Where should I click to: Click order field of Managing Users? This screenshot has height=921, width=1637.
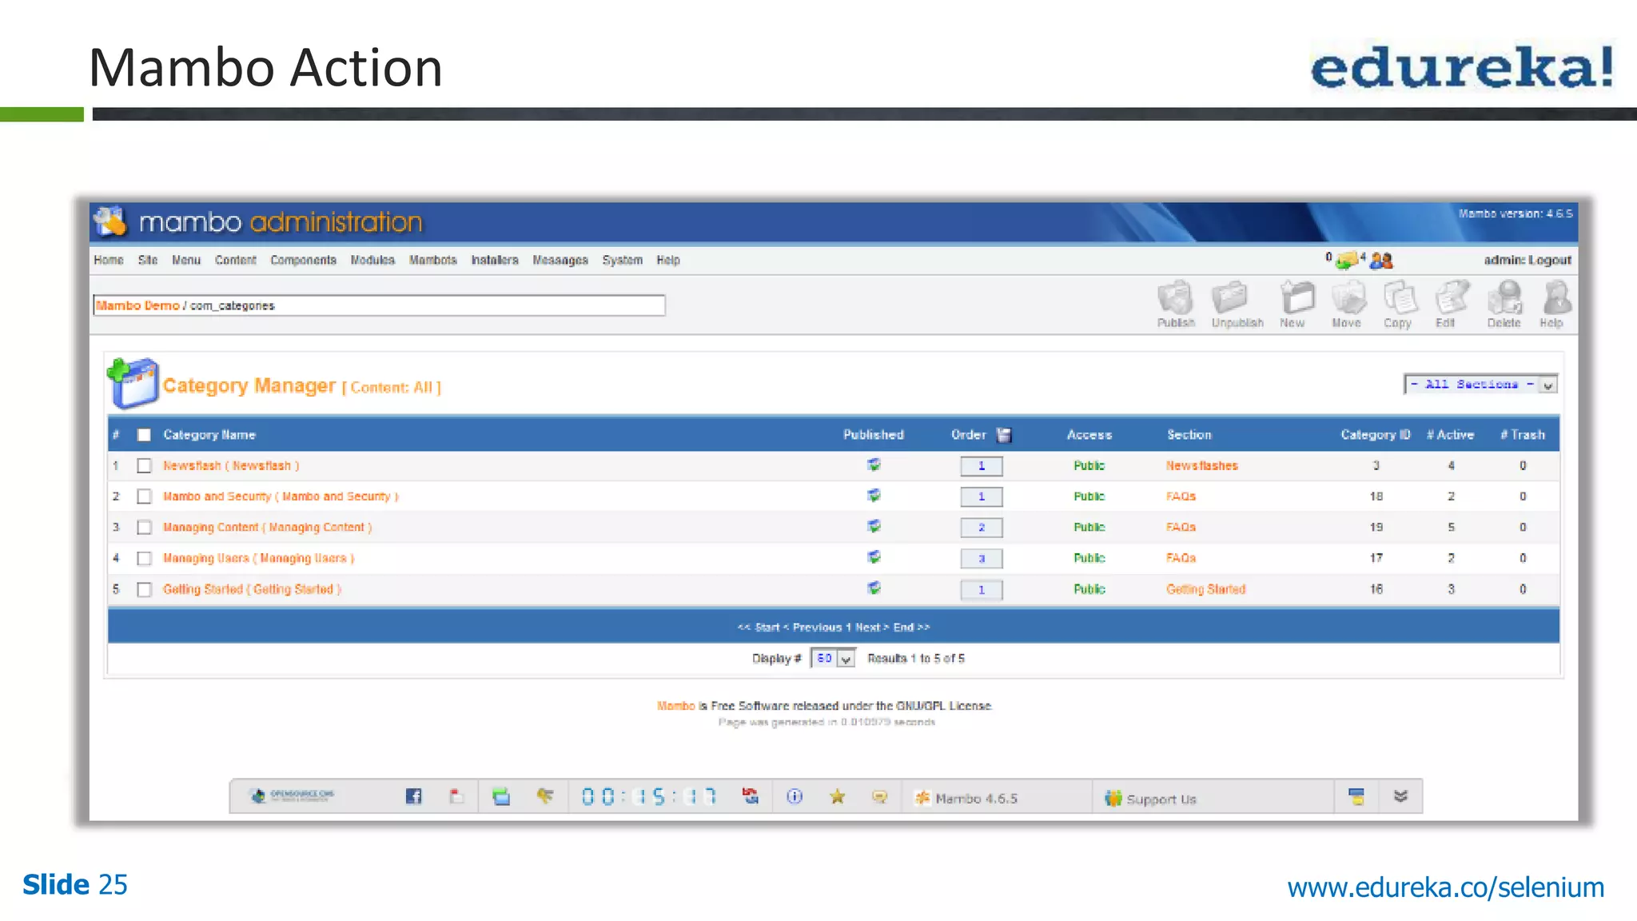pyautogui.click(x=981, y=559)
